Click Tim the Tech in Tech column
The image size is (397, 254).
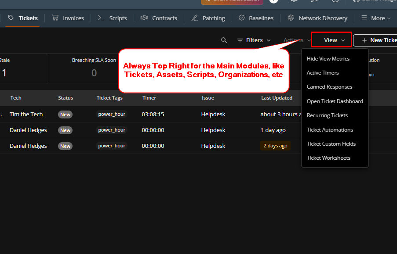(26, 114)
